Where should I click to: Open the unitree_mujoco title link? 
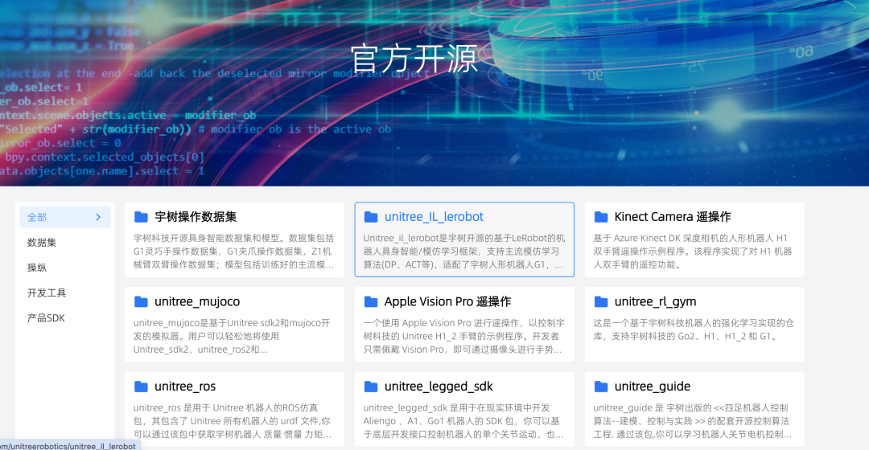(197, 301)
